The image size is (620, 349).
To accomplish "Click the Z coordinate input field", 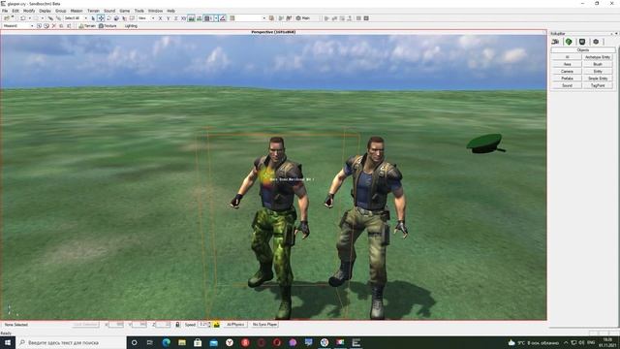I will tap(163, 325).
